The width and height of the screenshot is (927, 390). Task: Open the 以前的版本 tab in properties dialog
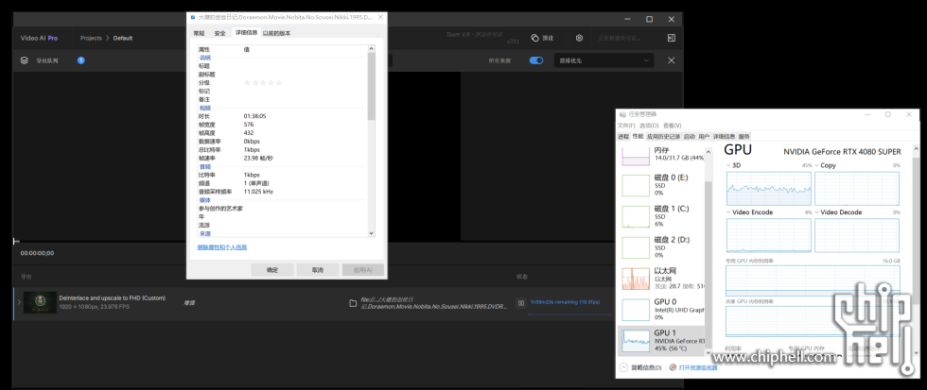(276, 33)
